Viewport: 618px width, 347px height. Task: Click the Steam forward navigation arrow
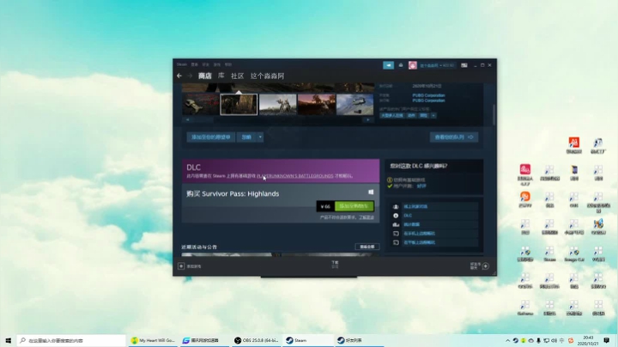(190, 76)
